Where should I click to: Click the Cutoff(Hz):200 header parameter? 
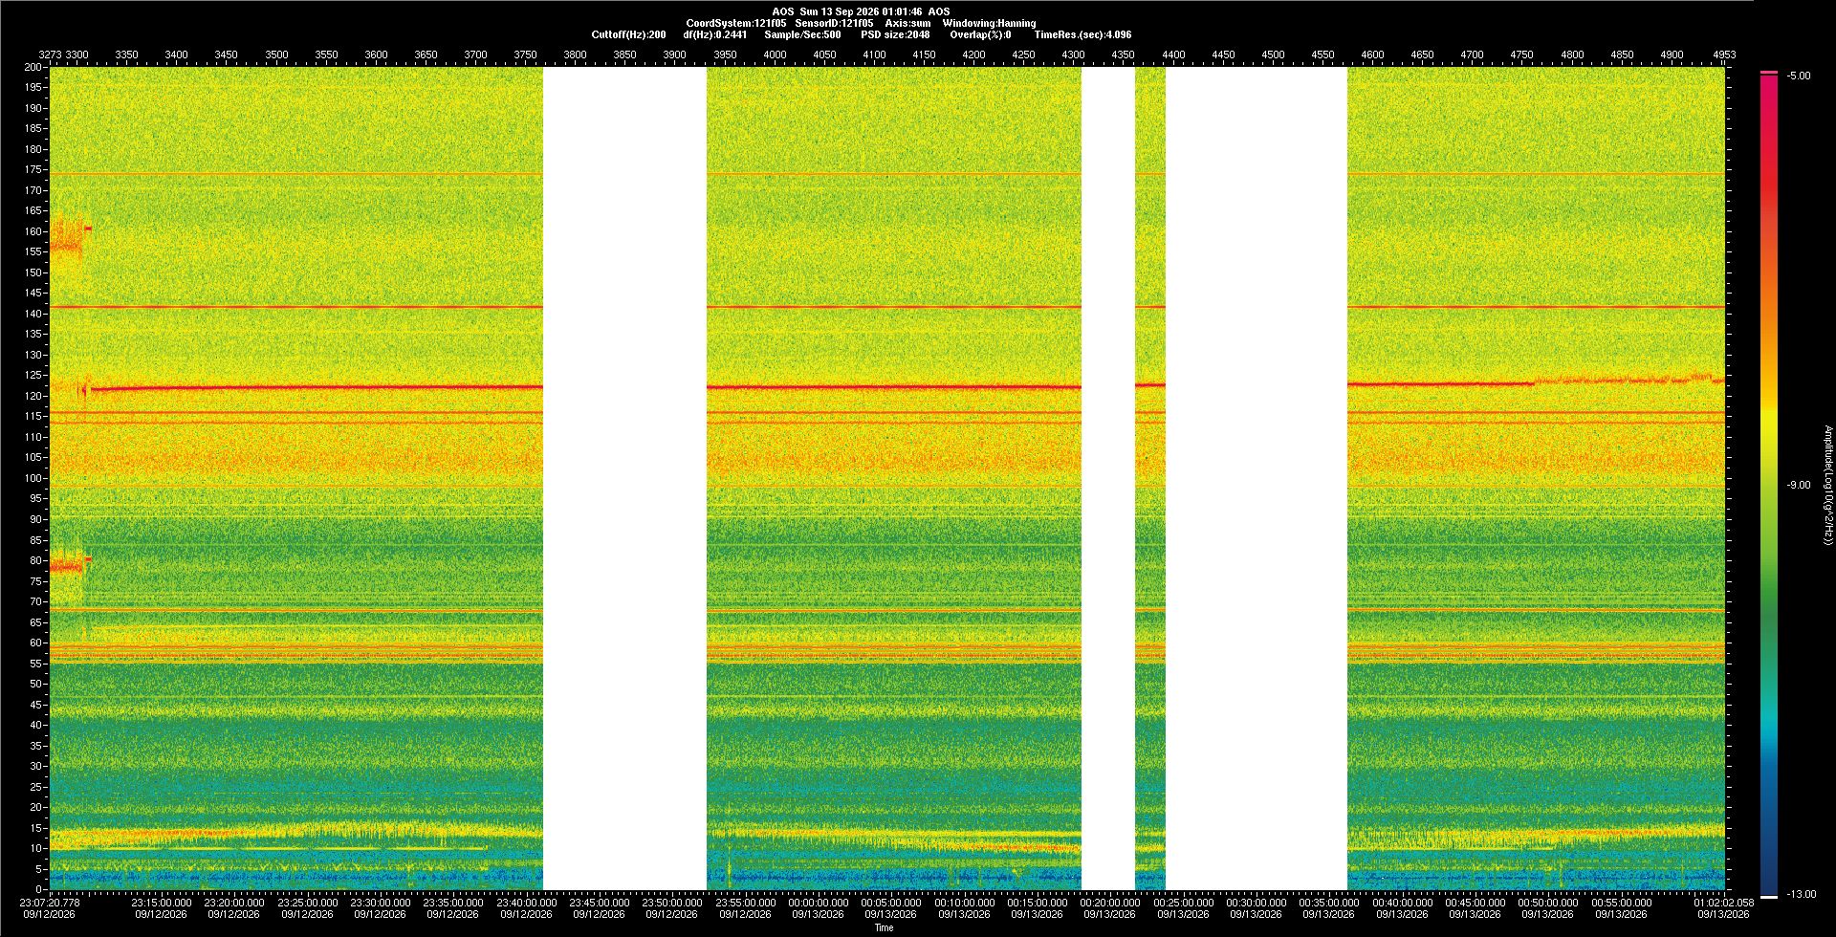(x=628, y=35)
